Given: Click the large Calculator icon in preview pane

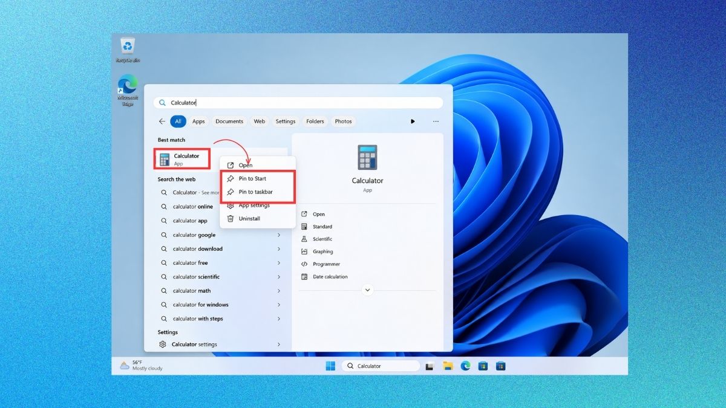Looking at the screenshot, I should tap(367, 157).
